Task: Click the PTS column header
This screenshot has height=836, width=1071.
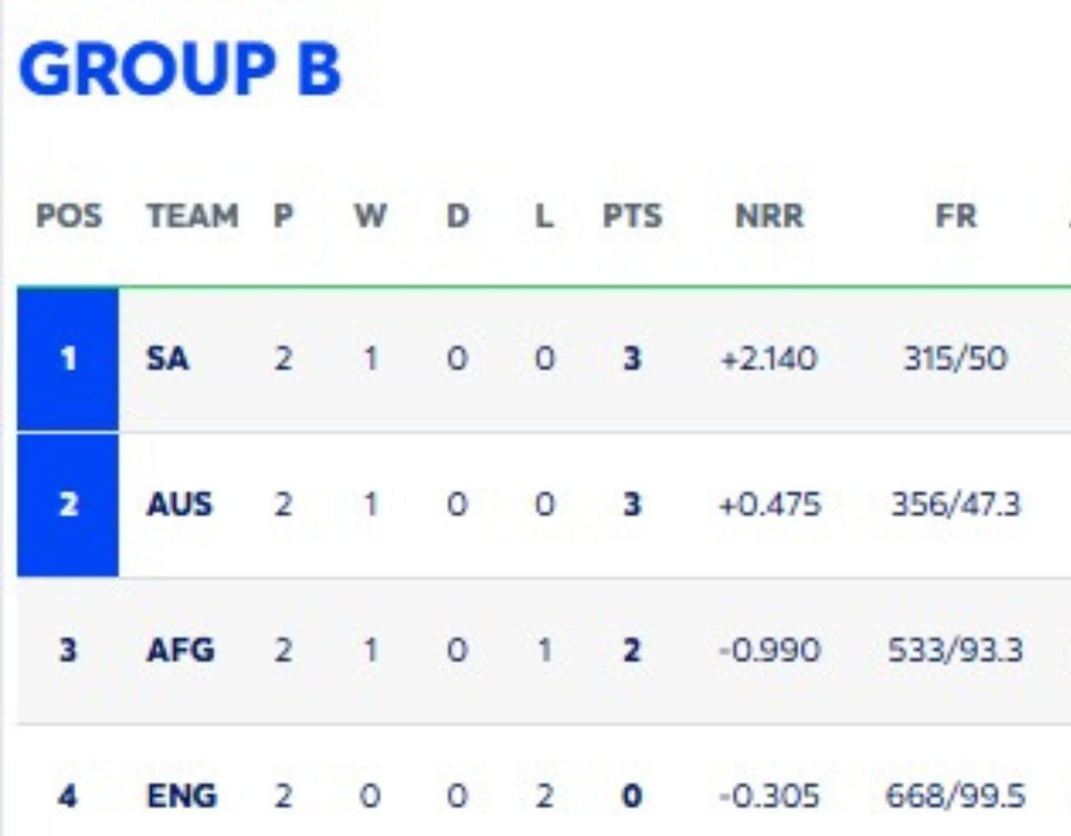Action: [x=632, y=217]
